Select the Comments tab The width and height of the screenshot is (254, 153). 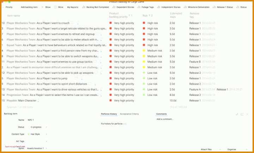click(x=161, y=114)
